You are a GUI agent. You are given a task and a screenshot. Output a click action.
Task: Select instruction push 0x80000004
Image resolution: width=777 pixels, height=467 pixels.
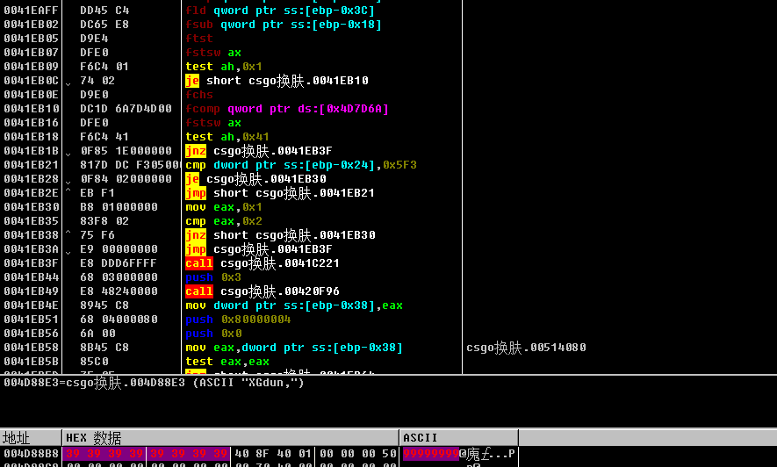(x=238, y=320)
